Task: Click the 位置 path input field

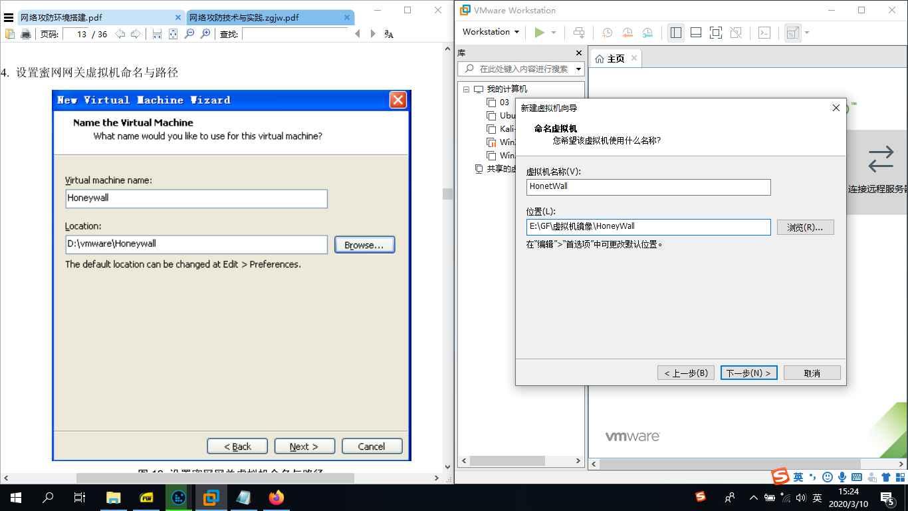Action: coord(648,227)
